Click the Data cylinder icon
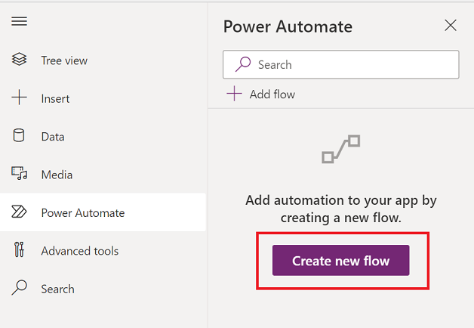Viewport: 474px width, 328px height. pos(19,135)
